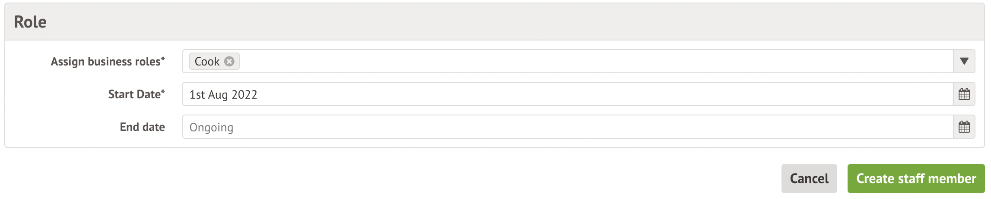Click the Ongoing placeholder text

[211, 127]
